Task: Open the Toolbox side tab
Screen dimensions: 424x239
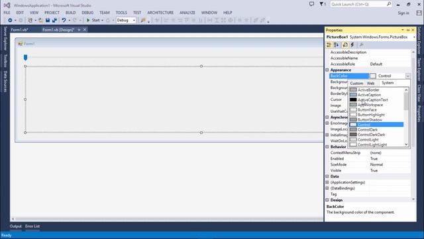Action: tap(5, 60)
